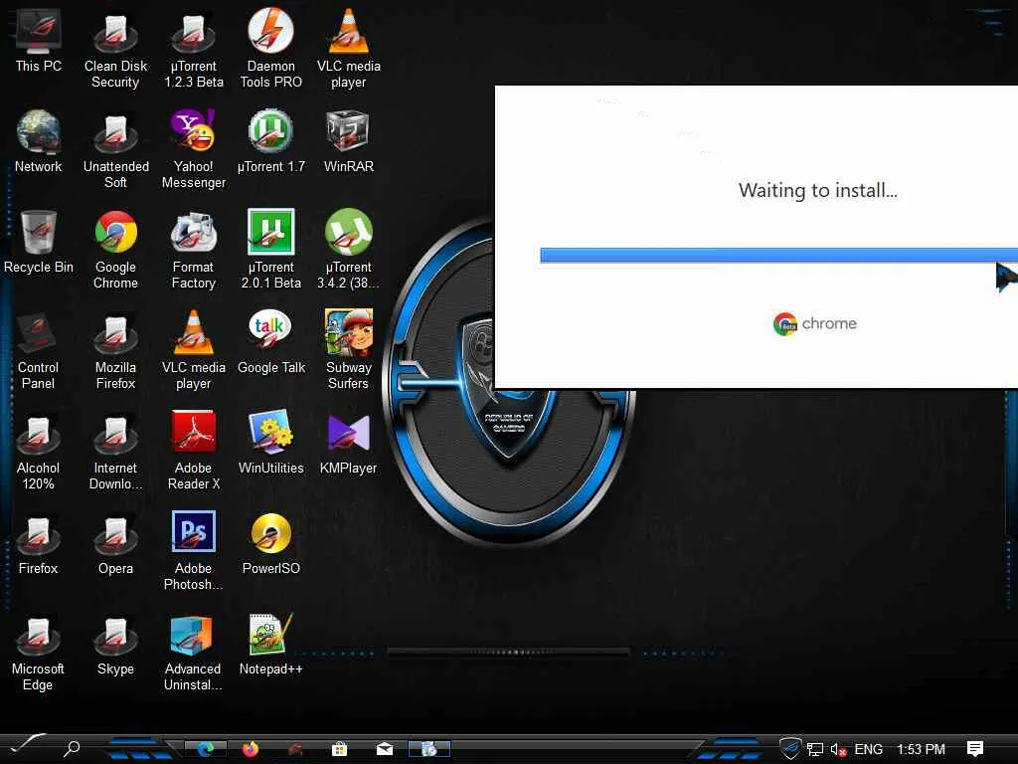Open PowerISO
Viewport: 1018px width, 764px height.
tap(270, 544)
